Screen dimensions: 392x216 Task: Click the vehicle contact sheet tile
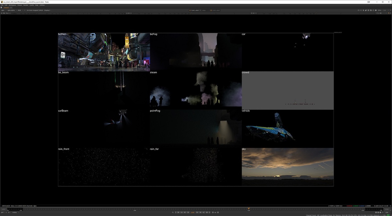click(287, 128)
